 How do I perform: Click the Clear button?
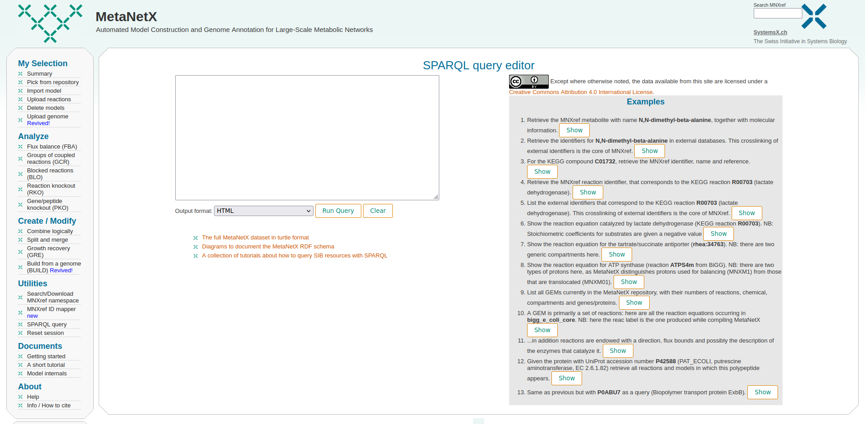coord(378,211)
